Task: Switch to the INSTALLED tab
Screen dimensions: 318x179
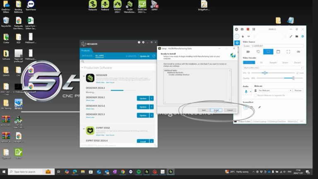Action: point(87,56)
